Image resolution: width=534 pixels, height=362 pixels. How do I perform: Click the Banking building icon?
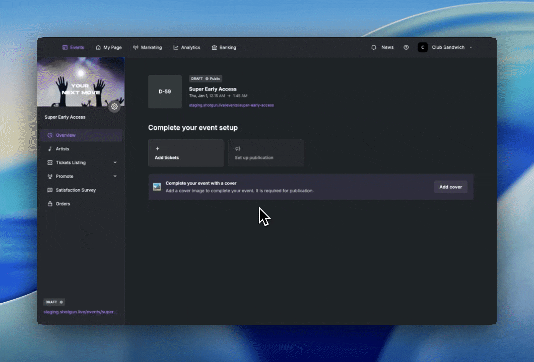coord(214,48)
